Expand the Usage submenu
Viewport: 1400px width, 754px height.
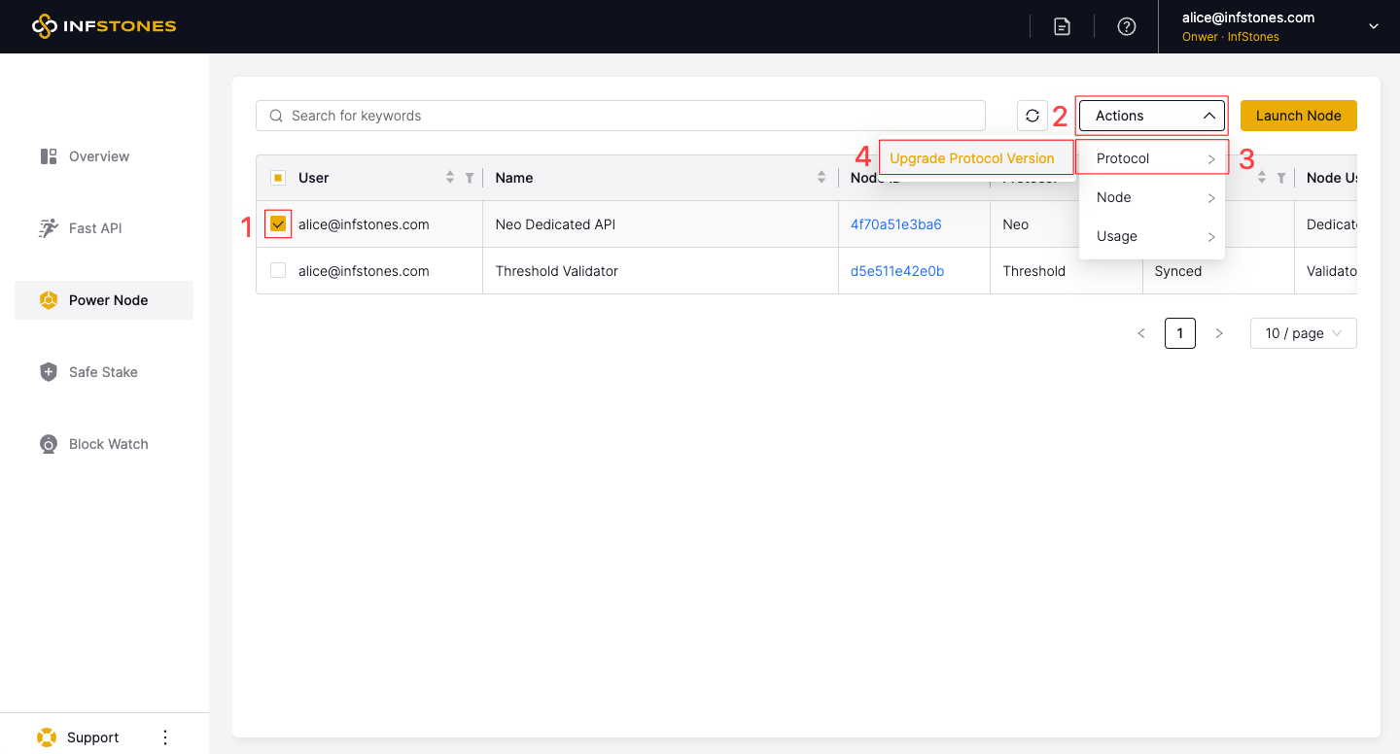(x=1152, y=236)
